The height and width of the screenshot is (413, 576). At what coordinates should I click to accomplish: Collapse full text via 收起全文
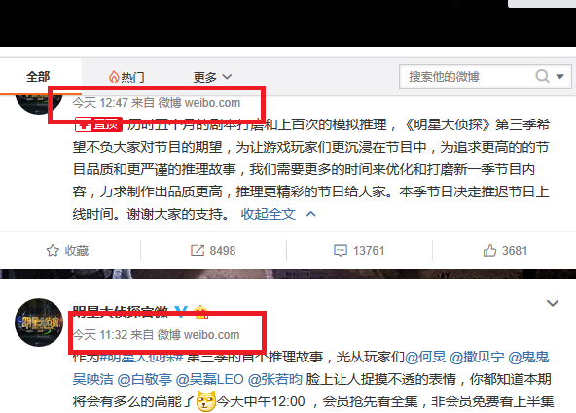(269, 214)
